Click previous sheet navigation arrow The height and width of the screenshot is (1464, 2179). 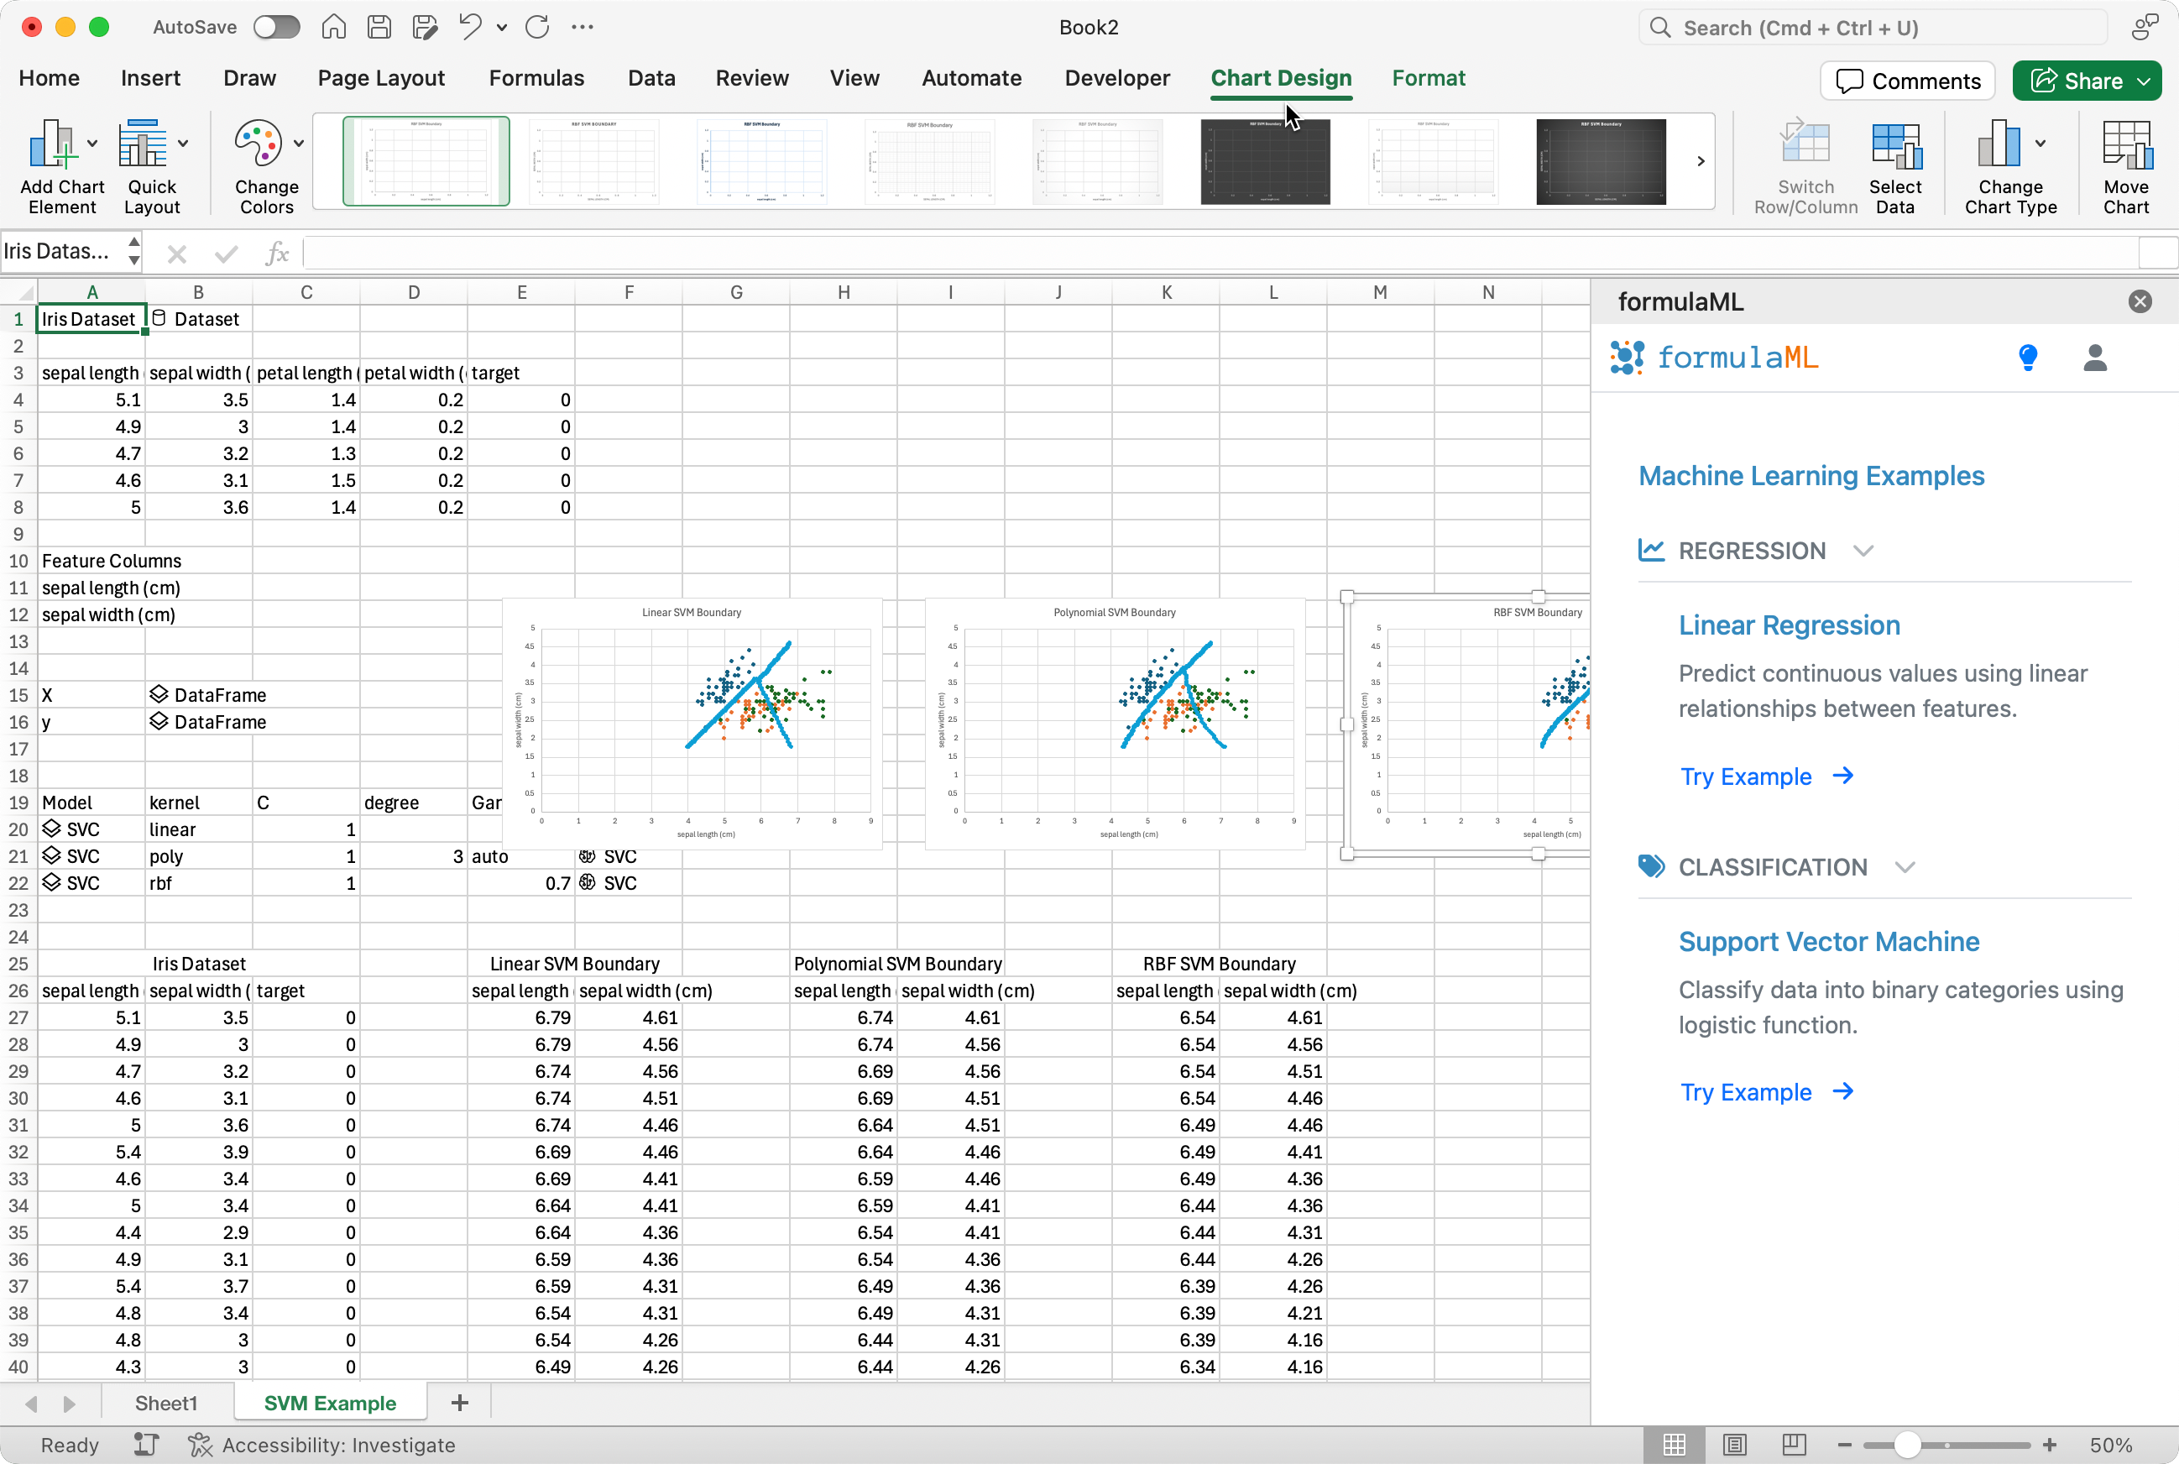click(32, 1404)
